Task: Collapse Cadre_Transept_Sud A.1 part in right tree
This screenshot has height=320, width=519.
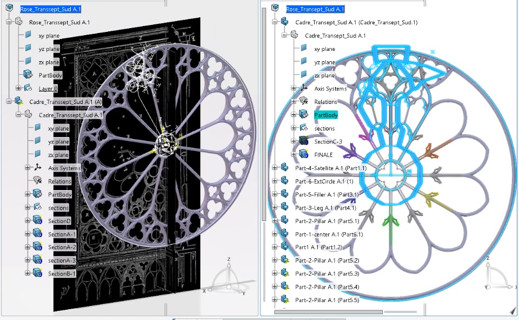Action: click(284, 35)
